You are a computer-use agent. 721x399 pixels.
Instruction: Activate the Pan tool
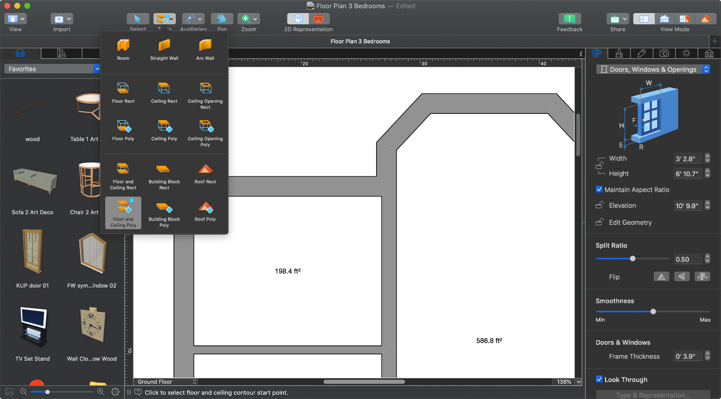pyautogui.click(x=222, y=18)
